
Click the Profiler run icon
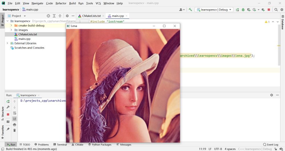click(x=254, y=10)
